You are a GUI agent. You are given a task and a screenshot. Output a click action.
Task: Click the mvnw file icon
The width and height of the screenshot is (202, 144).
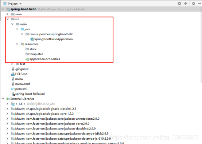tap(13, 79)
